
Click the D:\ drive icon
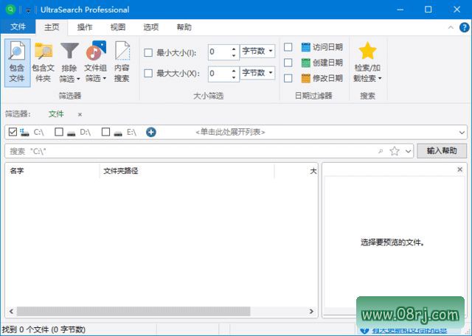point(72,133)
